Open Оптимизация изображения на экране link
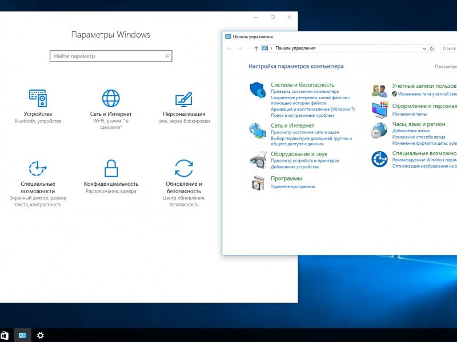457x342 pixels. pyautogui.click(x=424, y=166)
